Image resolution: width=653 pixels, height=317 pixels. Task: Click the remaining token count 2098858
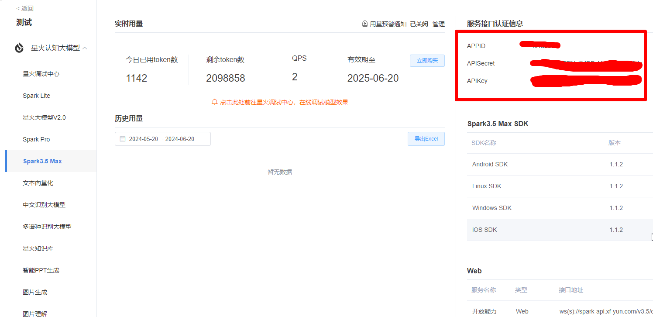[x=225, y=78]
